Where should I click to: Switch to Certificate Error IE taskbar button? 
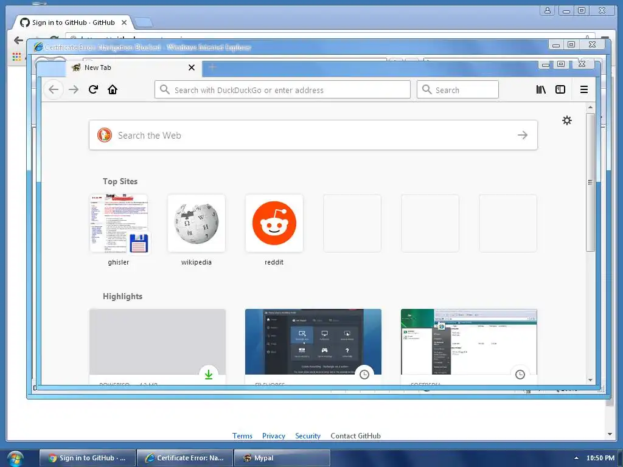[185, 458]
